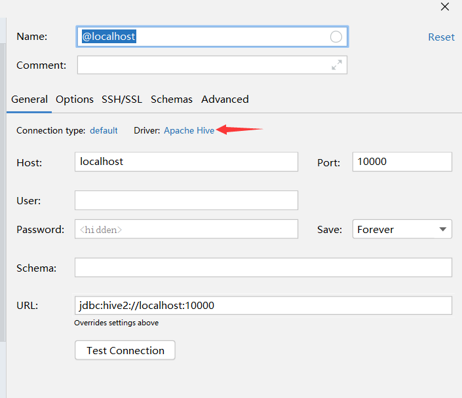Click the Schema input field
Viewport: 462px width, 398px height.
(263, 267)
